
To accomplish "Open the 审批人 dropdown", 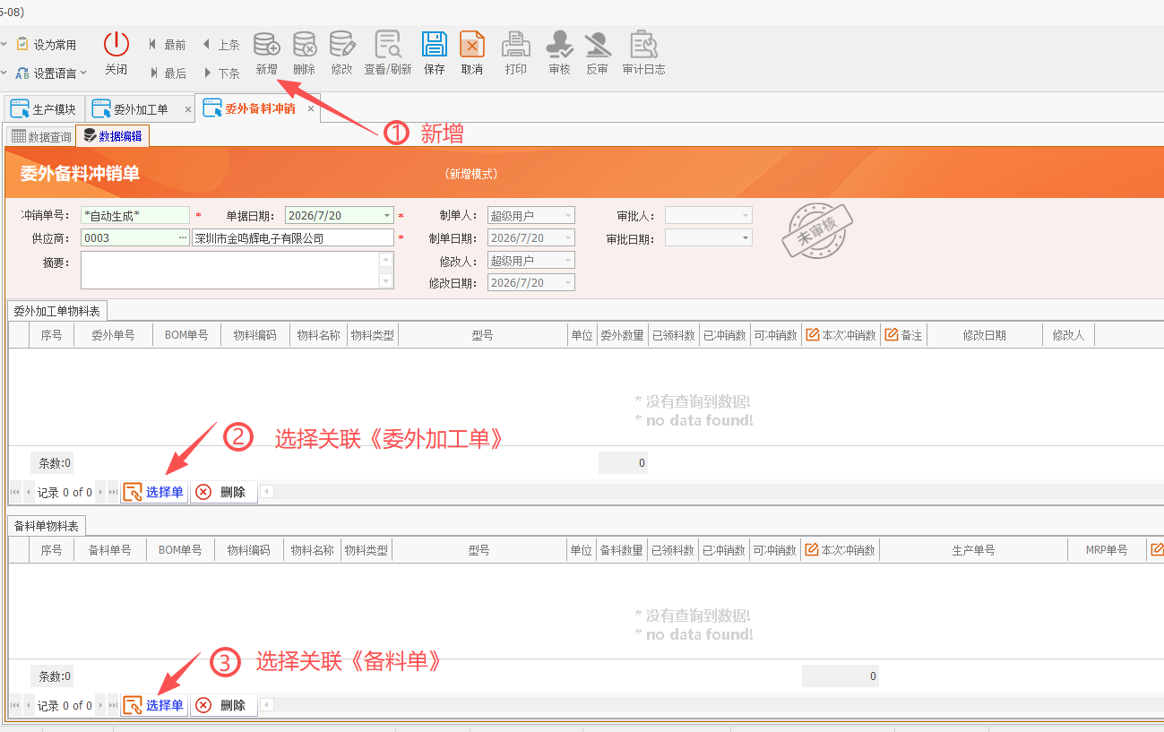I will (746, 215).
